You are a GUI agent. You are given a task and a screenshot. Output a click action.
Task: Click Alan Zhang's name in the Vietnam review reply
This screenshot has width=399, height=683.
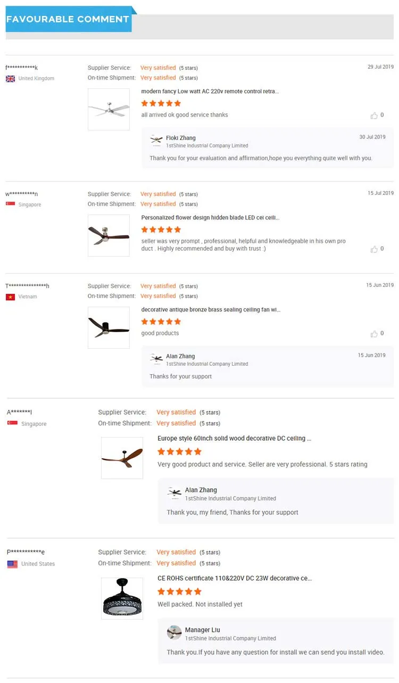(x=180, y=357)
